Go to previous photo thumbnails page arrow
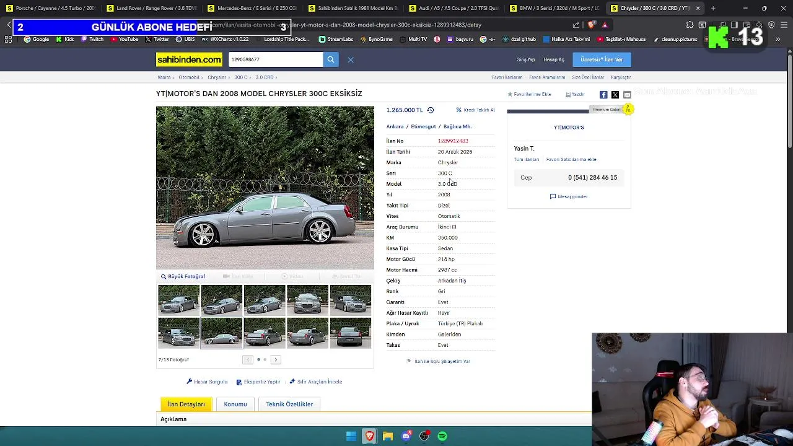The width and height of the screenshot is (793, 446). pyautogui.click(x=248, y=359)
